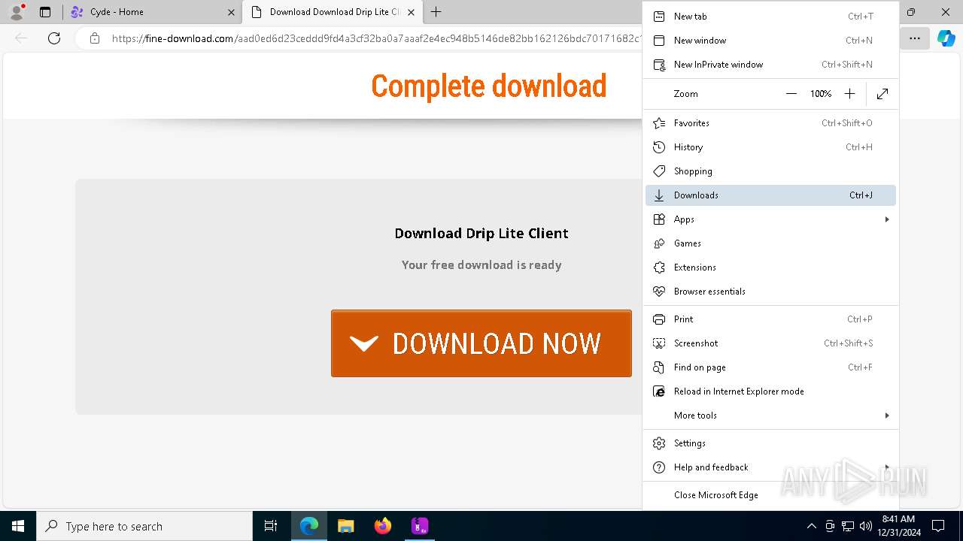Reload in Internet Explorer mode
This screenshot has width=963, height=541.
coord(770,391)
